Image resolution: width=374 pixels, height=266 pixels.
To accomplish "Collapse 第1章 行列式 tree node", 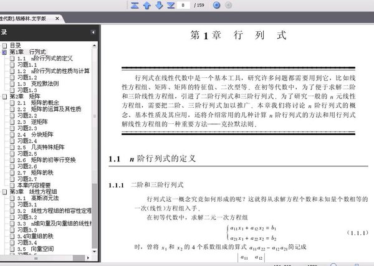I will tap(4, 52).
